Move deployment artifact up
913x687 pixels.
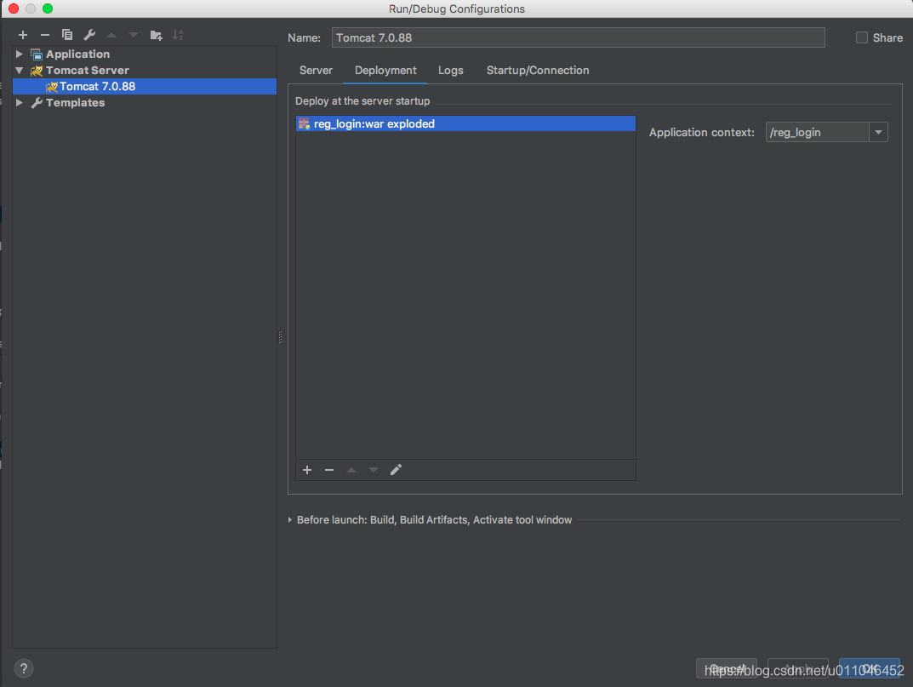(x=351, y=470)
